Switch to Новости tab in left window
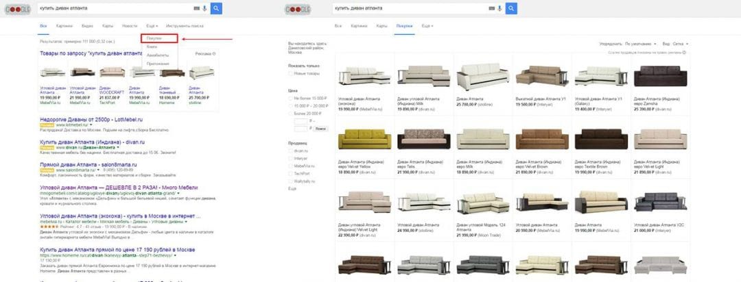 click(130, 26)
